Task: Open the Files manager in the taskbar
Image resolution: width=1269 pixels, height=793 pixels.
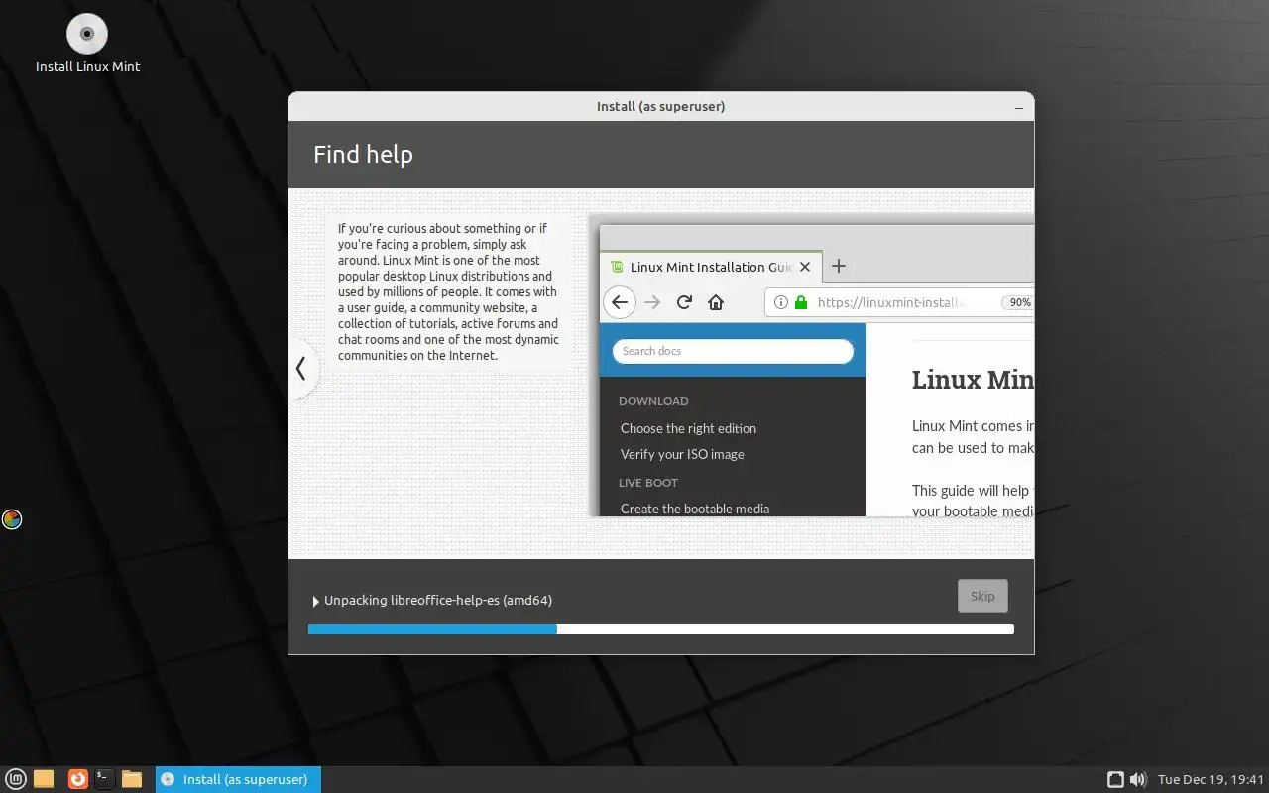Action: coord(132,779)
